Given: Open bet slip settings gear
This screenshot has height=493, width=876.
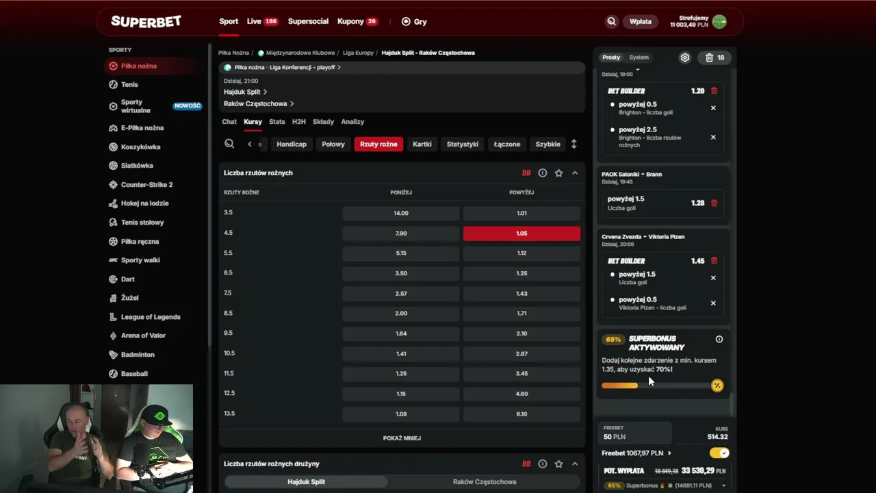Looking at the screenshot, I should pyautogui.click(x=684, y=58).
